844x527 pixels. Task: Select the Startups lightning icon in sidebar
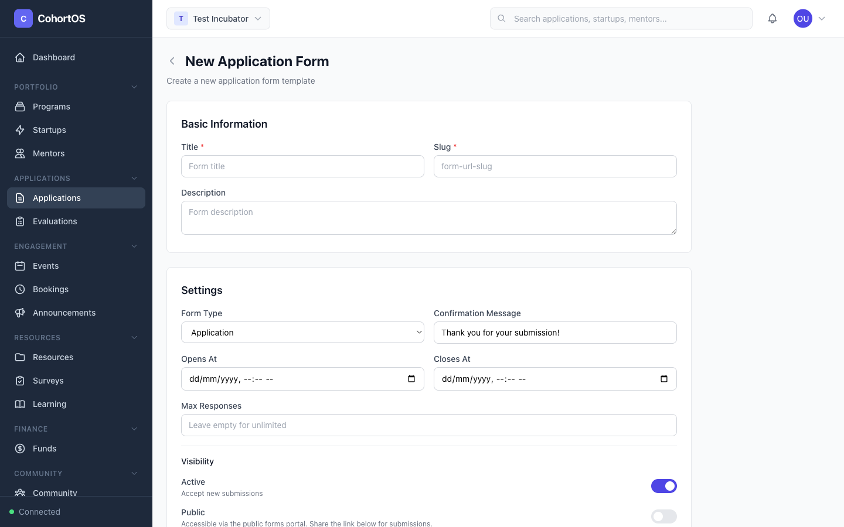pos(20,130)
